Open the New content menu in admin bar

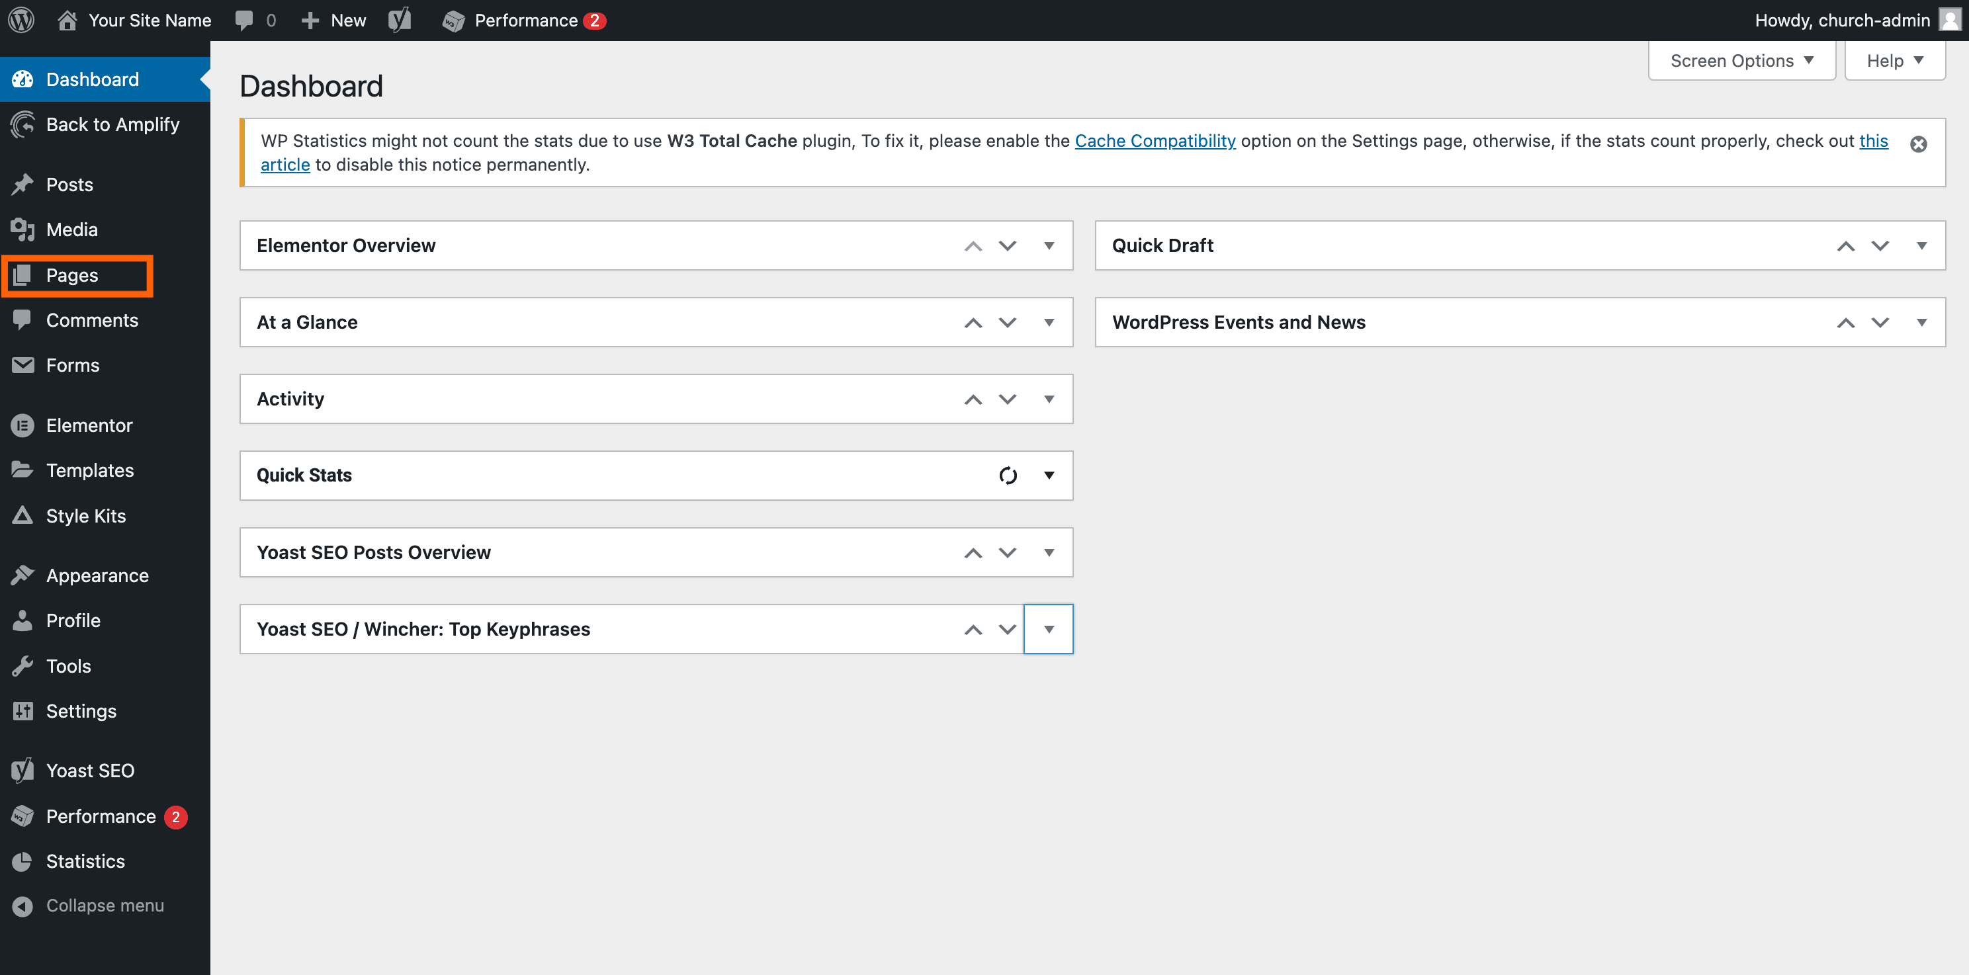[334, 20]
